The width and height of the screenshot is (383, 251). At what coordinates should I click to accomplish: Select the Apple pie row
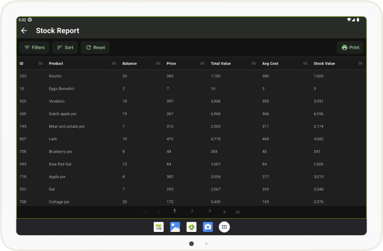pos(191,177)
